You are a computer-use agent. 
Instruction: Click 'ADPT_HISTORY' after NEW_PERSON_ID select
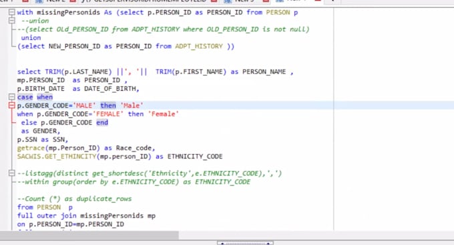point(199,46)
